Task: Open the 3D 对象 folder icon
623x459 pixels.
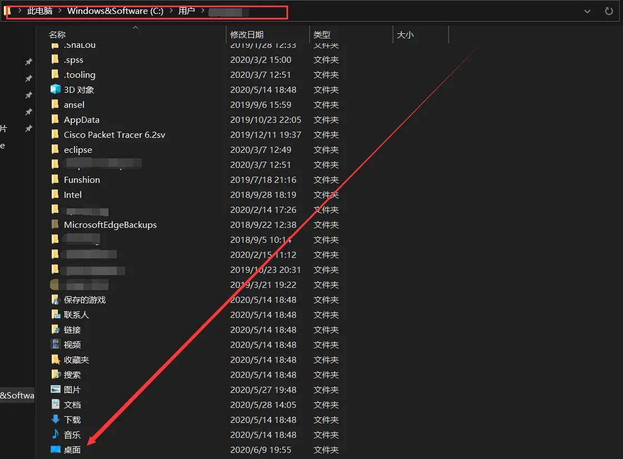Action: pos(56,89)
